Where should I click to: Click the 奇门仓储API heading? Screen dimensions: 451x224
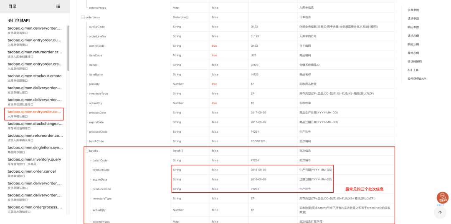pyautogui.click(x=19, y=20)
